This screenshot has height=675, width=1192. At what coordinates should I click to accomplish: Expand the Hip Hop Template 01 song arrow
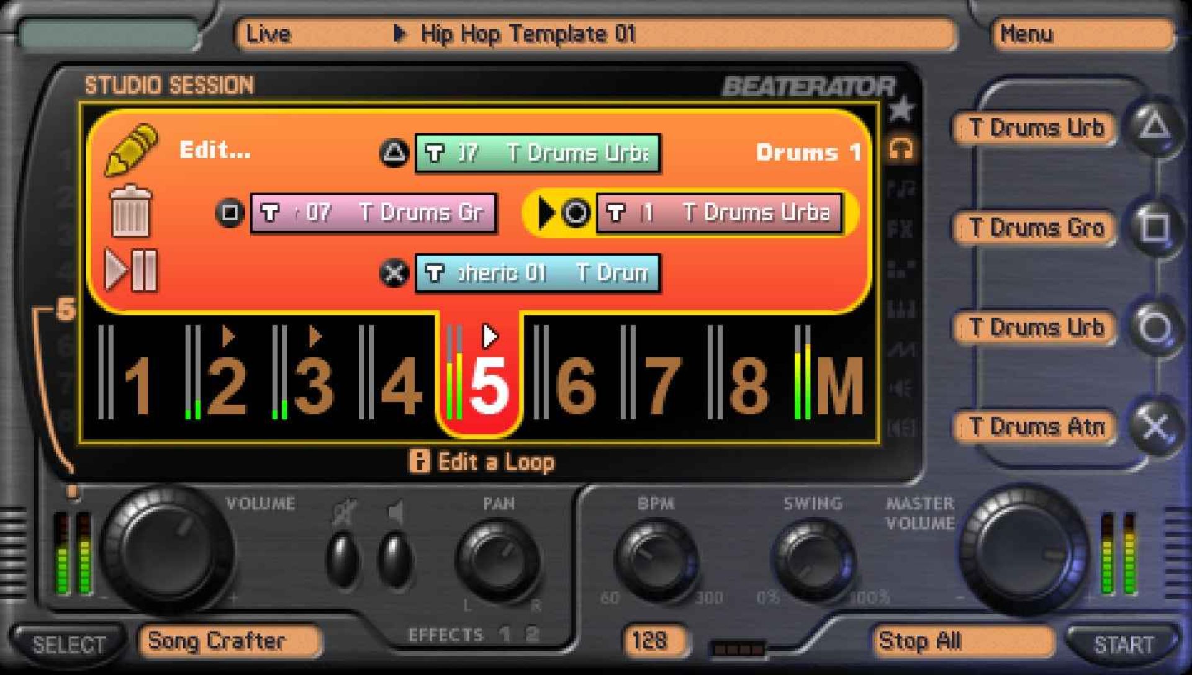pyautogui.click(x=400, y=34)
